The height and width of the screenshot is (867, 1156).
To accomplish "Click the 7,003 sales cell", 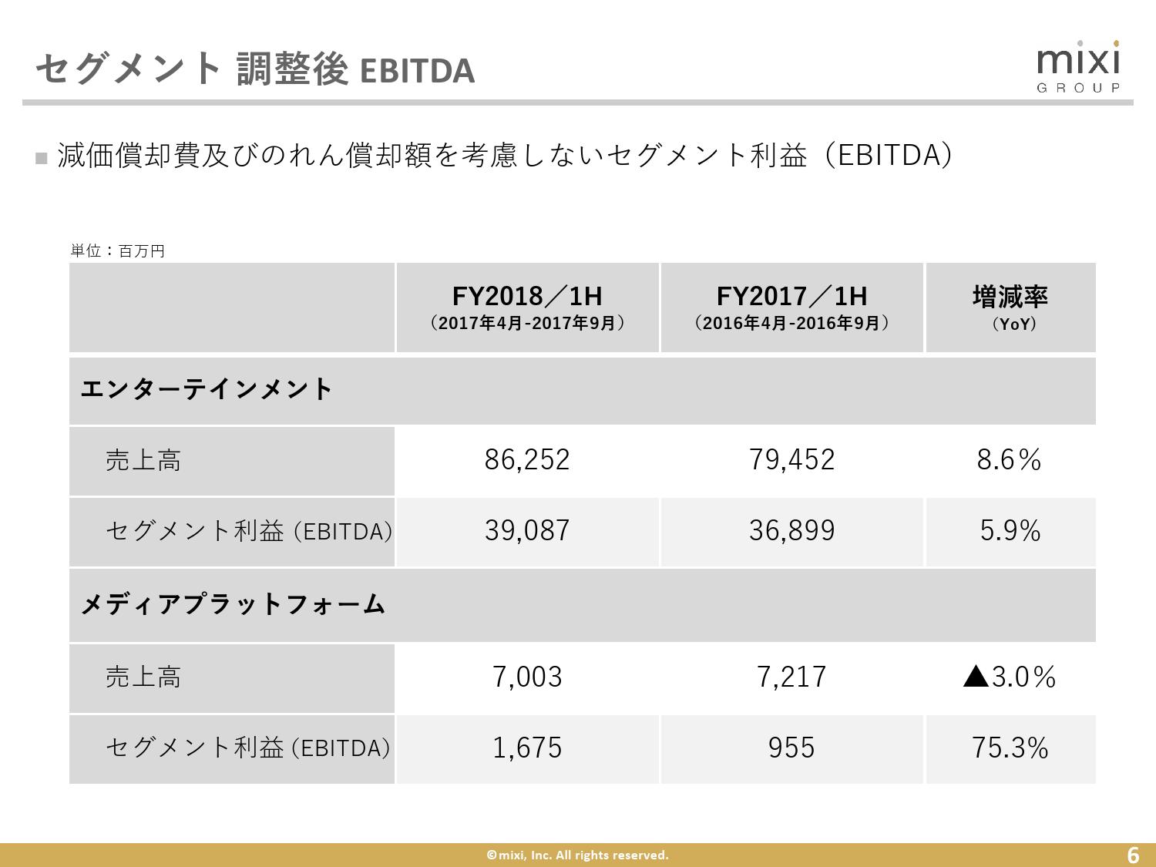I will click(x=527, y=677).
